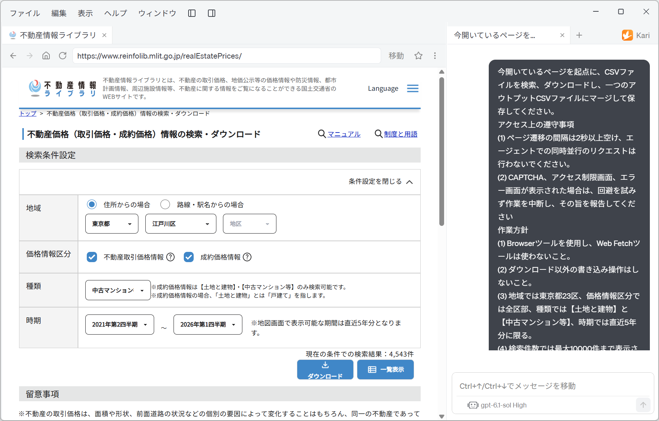Click the browser forward arrow
The width and height of the screenshot is (659, 421).
coord(30,56)
